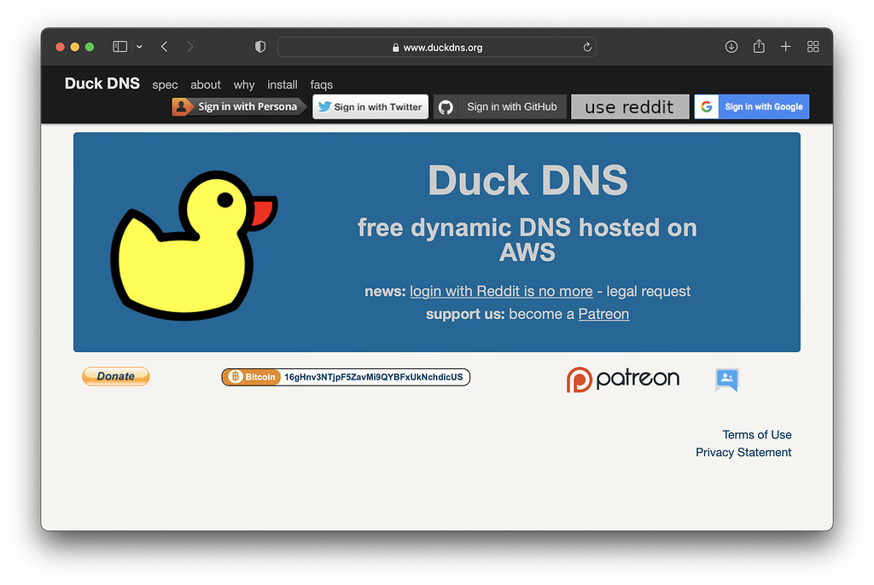
Task: Open the blue contact feedback icon
Action: 726,379
